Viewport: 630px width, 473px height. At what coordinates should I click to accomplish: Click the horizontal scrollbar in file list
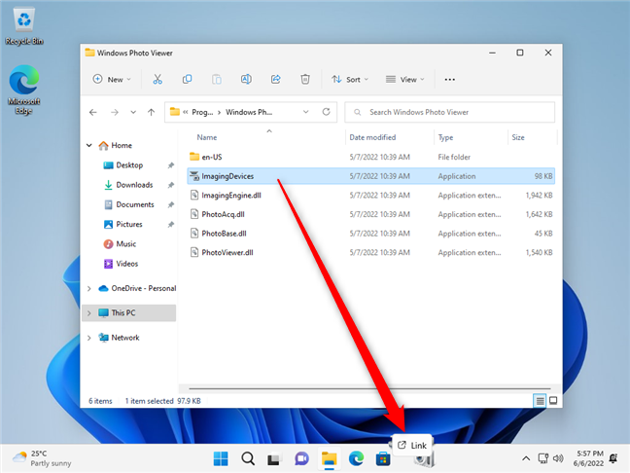point(369,388)
